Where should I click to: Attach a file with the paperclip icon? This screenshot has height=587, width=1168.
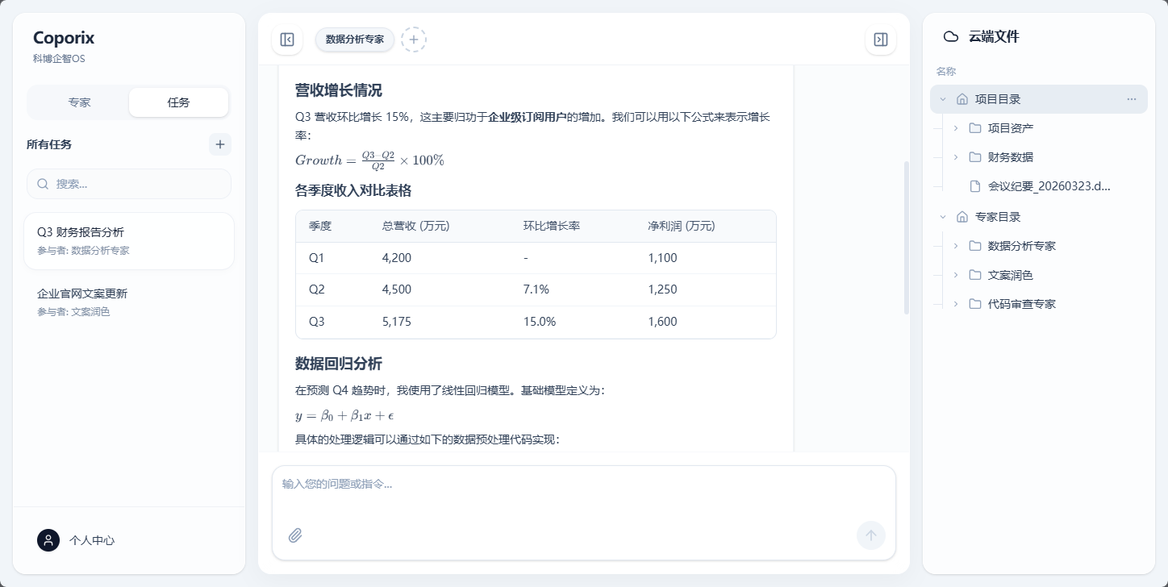(x=294, y=535)
